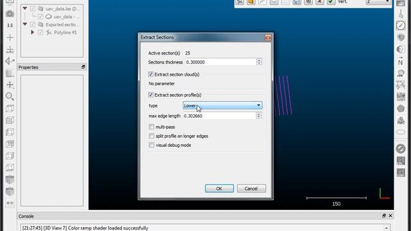
Task: Toggle checkbox of Exported sections group
Action: pos(33,24)
